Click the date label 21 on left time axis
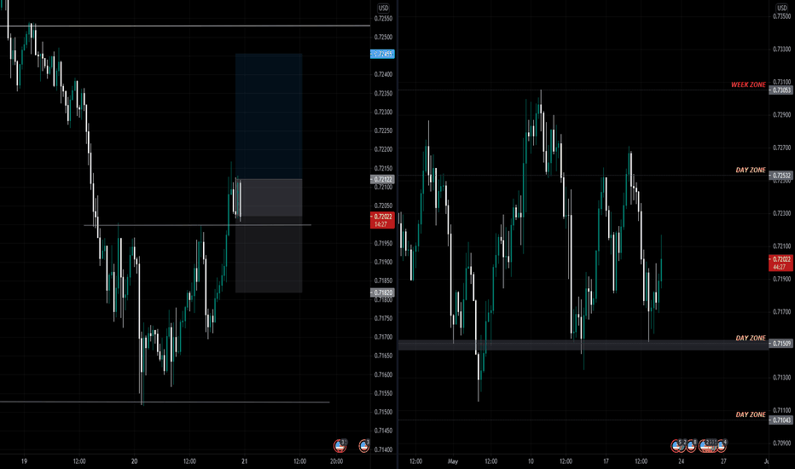Screen dimensions: 795x469 pyautogui.click(x=244, y=461)
